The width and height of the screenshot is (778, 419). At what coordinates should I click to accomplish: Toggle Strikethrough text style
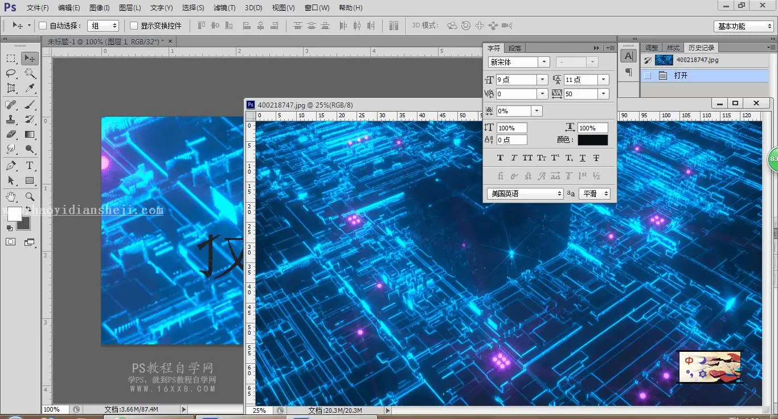click(596, 158)
